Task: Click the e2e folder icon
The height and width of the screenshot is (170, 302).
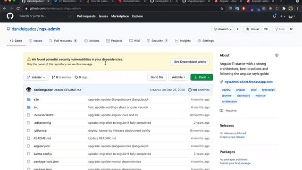Action: pyautogui.click(x=29, y=100)
